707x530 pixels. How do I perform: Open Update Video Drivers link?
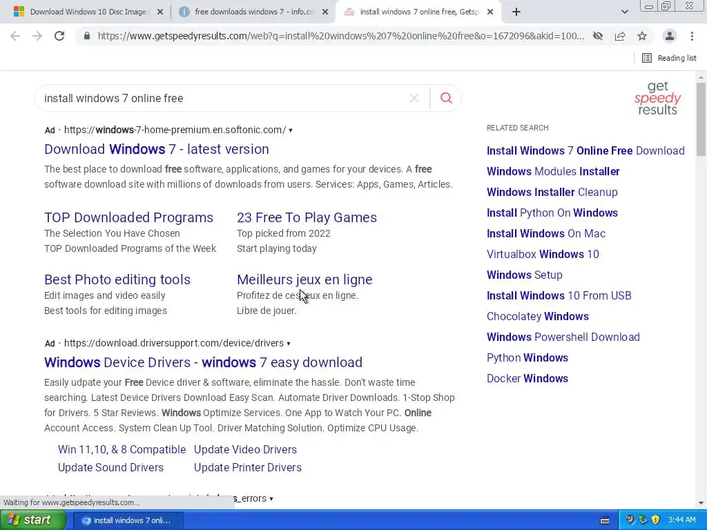(x=245, y=449)
